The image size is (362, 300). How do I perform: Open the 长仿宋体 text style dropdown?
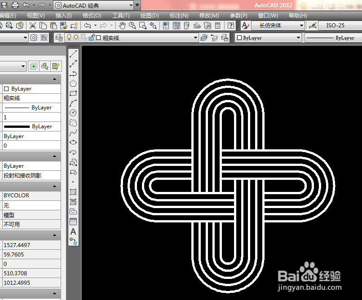click(301, 26)
